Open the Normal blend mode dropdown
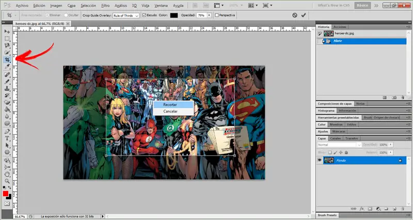 338,145
